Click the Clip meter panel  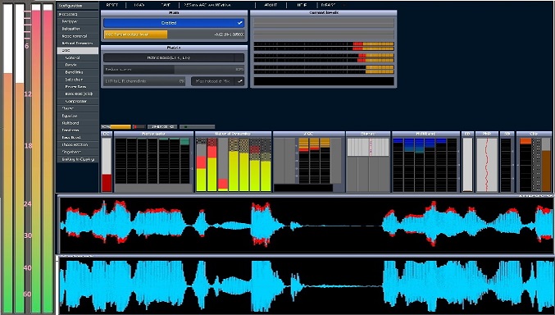(x=534, y=162)
